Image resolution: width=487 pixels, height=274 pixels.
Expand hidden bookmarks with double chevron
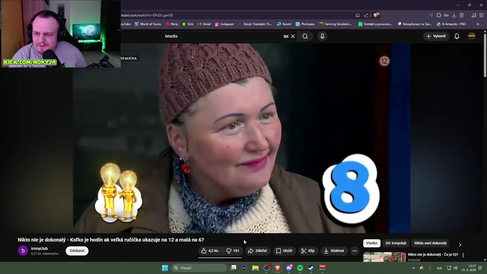(477, 24)
